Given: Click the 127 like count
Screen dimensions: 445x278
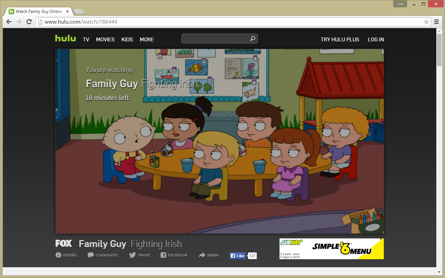Looking at the screenshot, I should pyautogui.click(x=252, y=256).
